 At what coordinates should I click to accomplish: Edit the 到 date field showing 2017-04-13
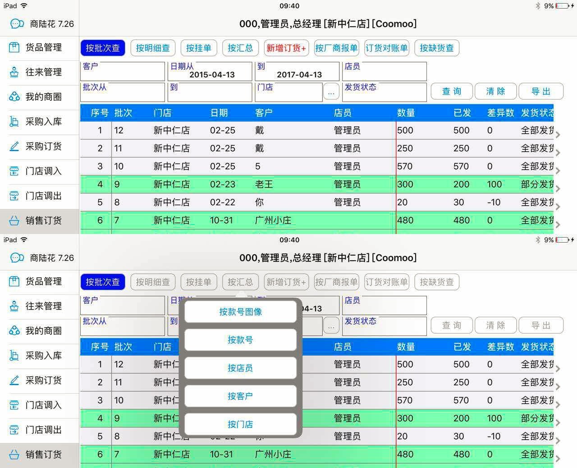[297, 72]
